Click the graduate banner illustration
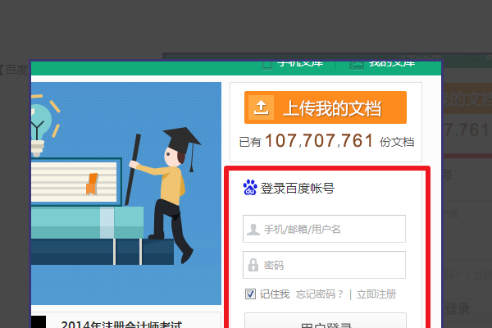Screen dimensions: 492x328 pyautogui.click(x=126, y=194)
